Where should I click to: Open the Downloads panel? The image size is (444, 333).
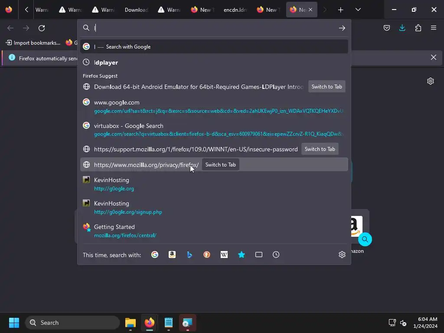click(402, 28)
